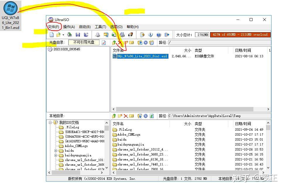Expand the baiduyunguanjia folder in the tree
This screenshot has height=190, width=285.
(x=56, y=155)
